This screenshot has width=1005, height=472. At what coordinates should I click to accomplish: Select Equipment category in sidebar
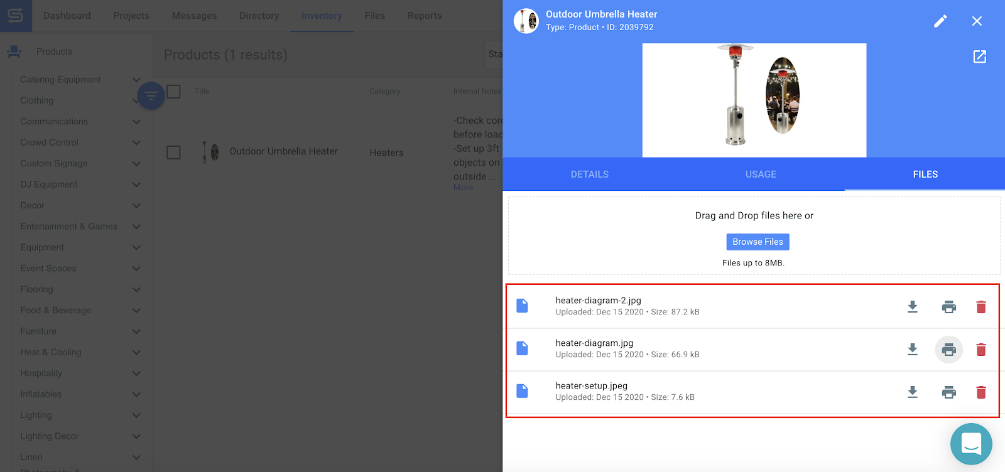42,247
